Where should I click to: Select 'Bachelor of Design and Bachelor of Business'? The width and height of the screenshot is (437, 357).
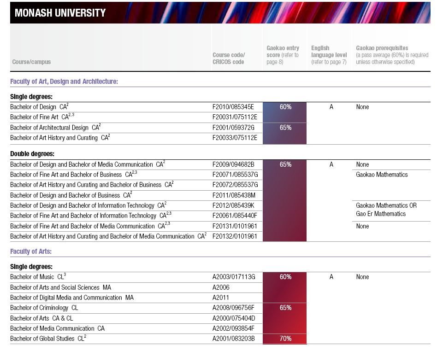(x=71, y=195)
